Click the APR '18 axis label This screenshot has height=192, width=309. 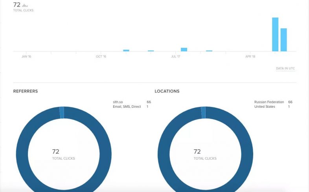(250, 56)
